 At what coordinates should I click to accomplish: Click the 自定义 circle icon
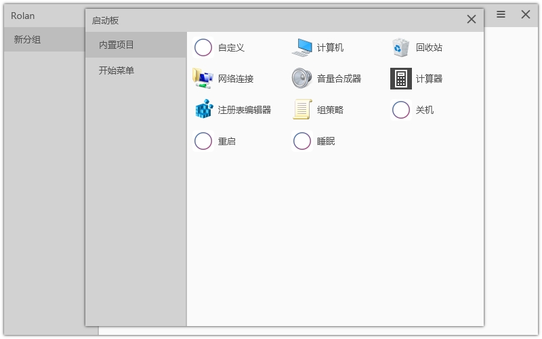tap(203, 47)
